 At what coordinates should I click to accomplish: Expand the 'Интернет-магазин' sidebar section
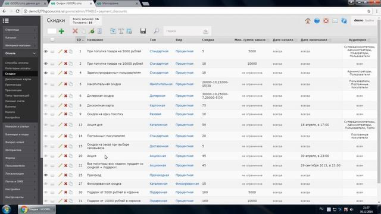tap(20, 45)
